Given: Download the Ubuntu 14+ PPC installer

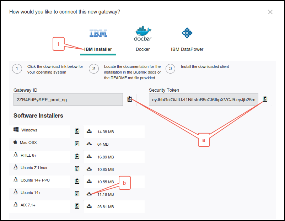Looking at the screenshot, I should (x=89, y=181).
